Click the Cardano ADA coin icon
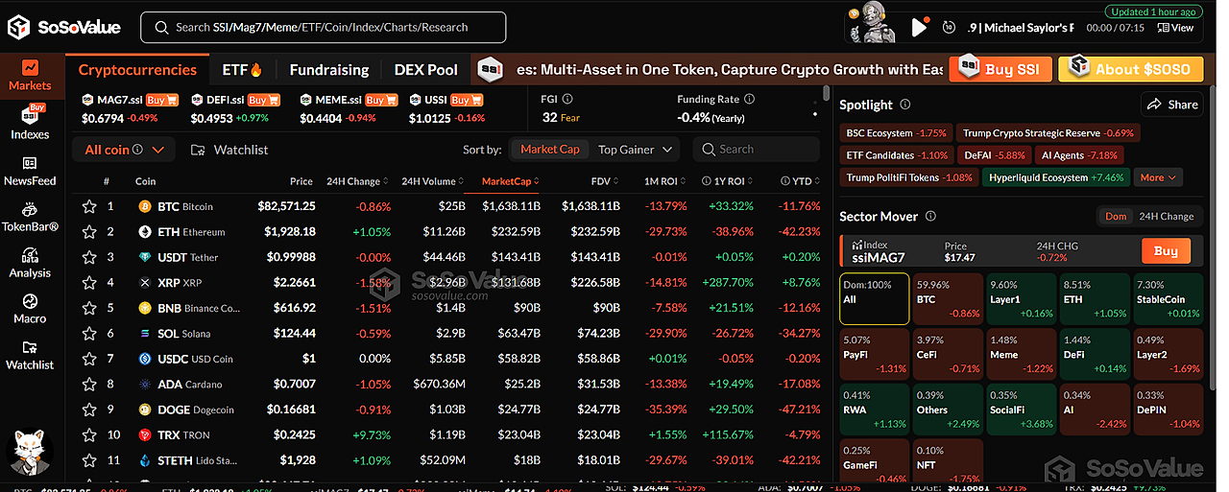Viewport: 1229px width, 492px height. coord(145,384)
